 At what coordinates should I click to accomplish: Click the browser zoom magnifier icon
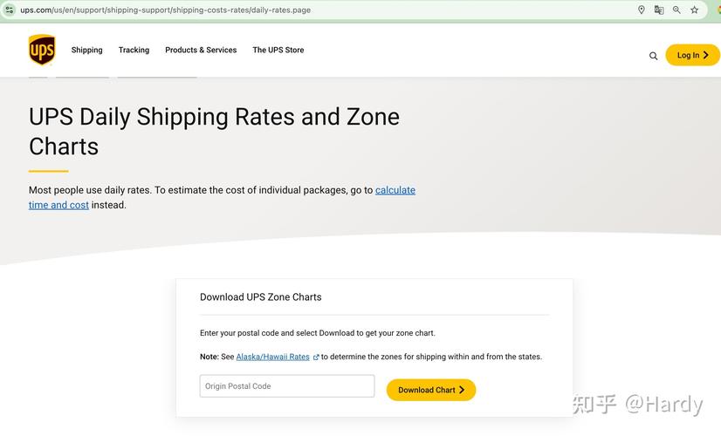tap(676, 10)
